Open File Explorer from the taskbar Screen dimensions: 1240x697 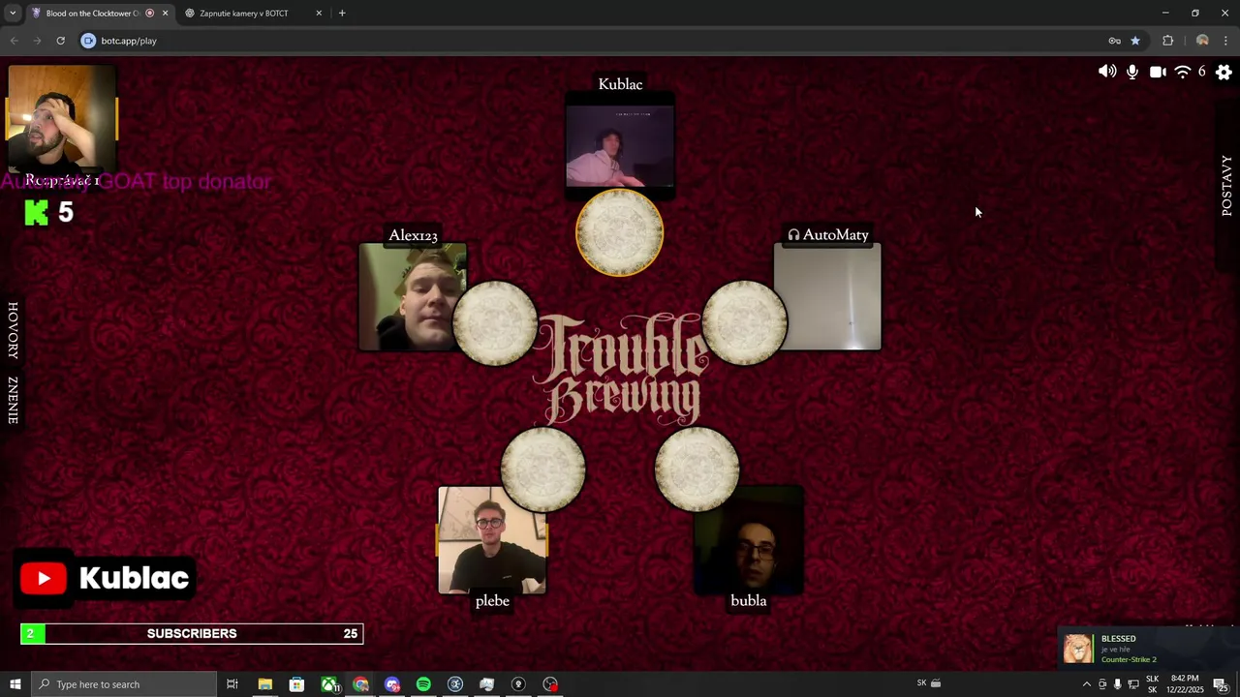coord(264,684)
